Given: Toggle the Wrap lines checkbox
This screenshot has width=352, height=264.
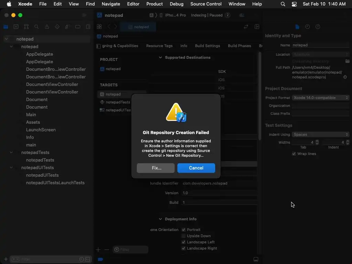Looking at the screenshot, I should coord(294,154).
